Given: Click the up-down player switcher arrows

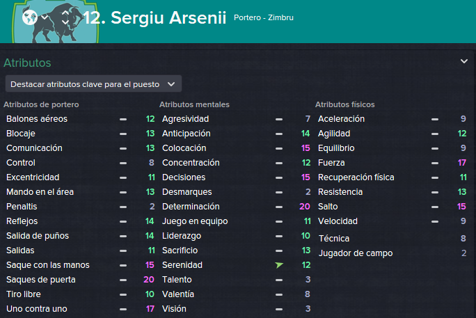Looking at the screenshot, I should 65,17.
